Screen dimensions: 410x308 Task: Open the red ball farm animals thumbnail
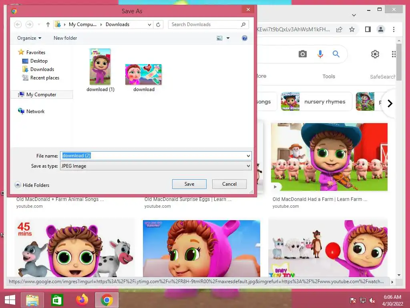pos(328,248)
